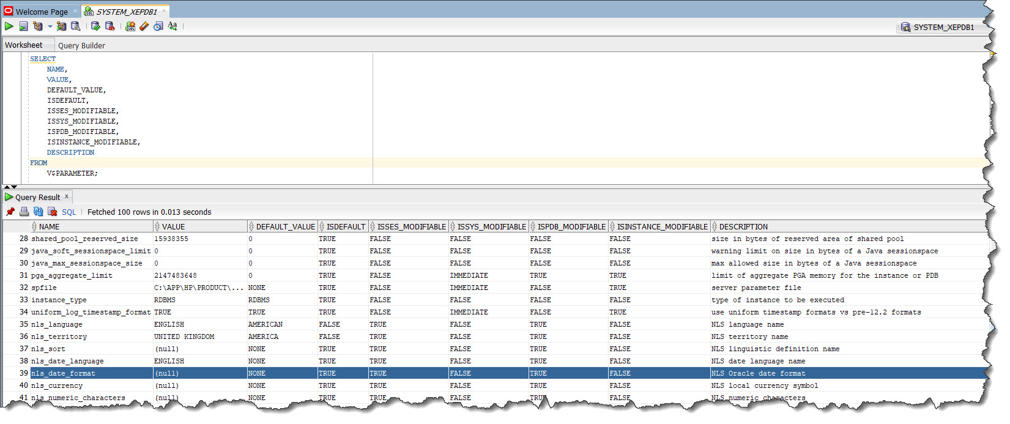Click the Clear eraser icon

(144, 26)
